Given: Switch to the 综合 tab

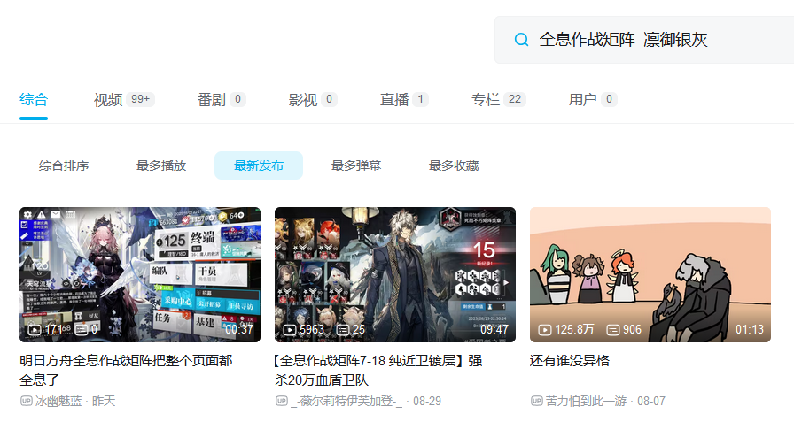Looking at the screenshot, I should point(34,100).
